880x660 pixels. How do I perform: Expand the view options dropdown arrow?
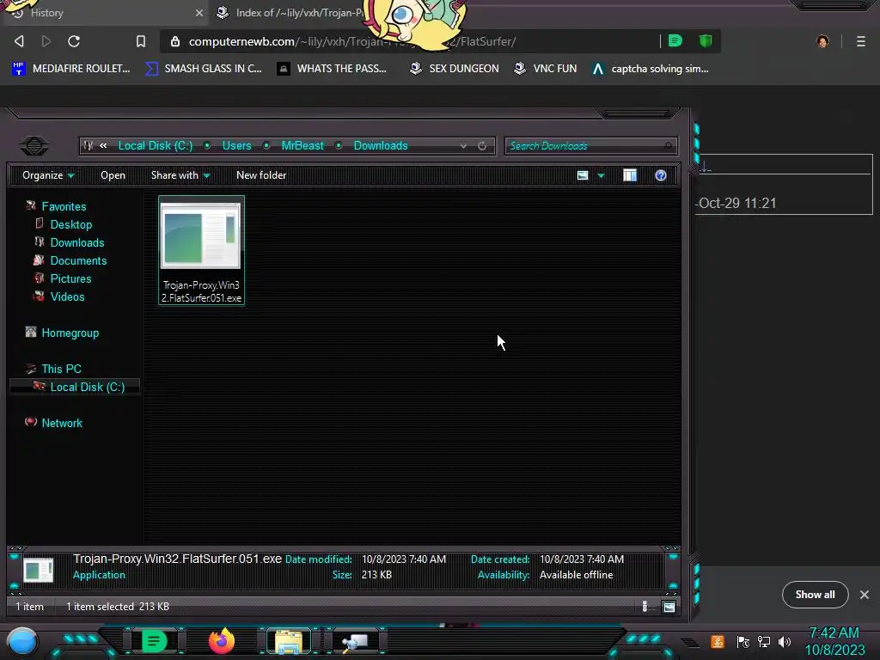click(601, 175)
